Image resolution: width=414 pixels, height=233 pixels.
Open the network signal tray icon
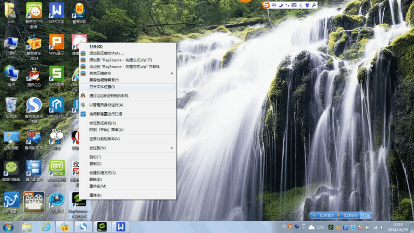point(374,227)
